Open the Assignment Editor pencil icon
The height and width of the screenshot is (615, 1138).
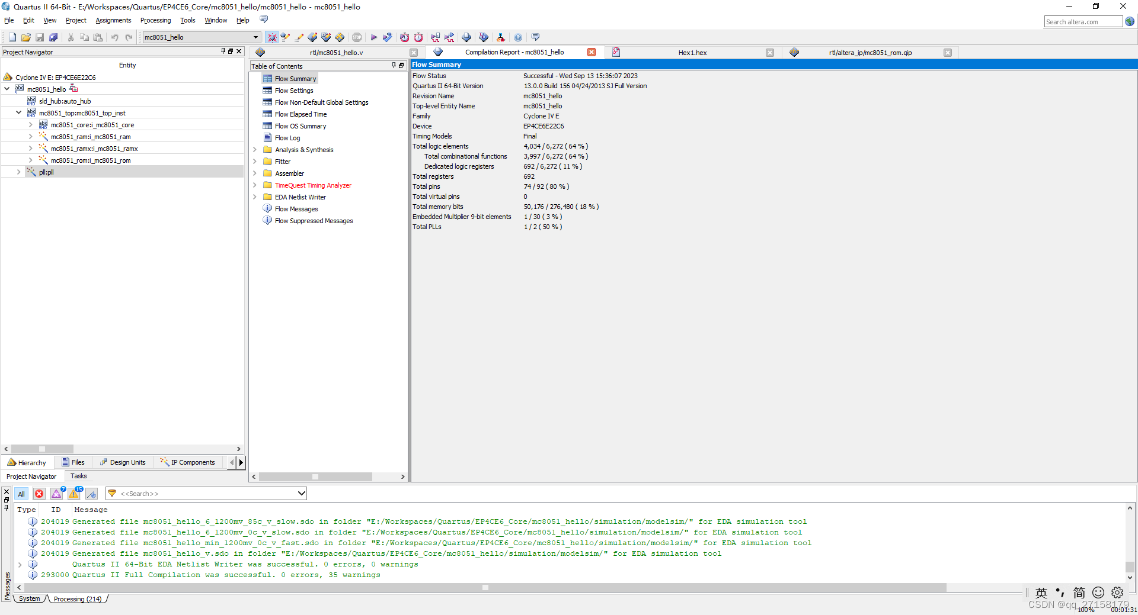[x=299, y=37]
